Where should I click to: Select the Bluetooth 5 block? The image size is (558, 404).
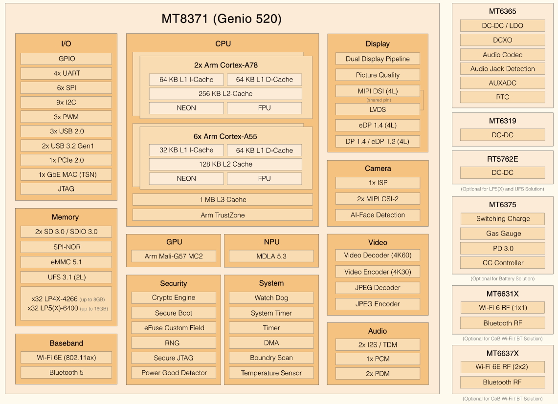(x=66, y=372)
